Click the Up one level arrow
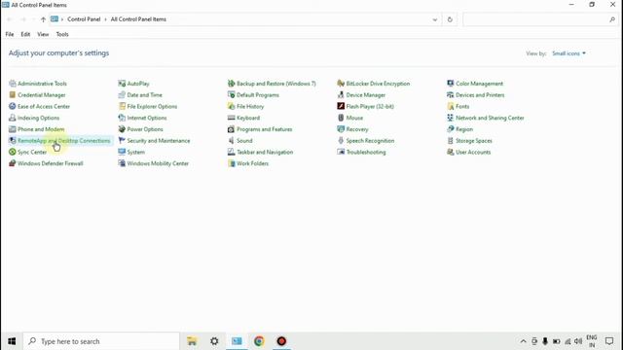 tap(43, 19)
